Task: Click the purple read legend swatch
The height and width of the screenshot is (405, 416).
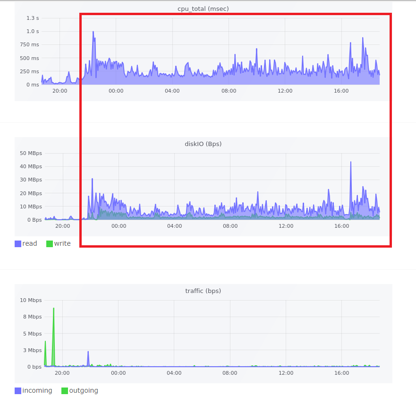Action: [18, 244]
